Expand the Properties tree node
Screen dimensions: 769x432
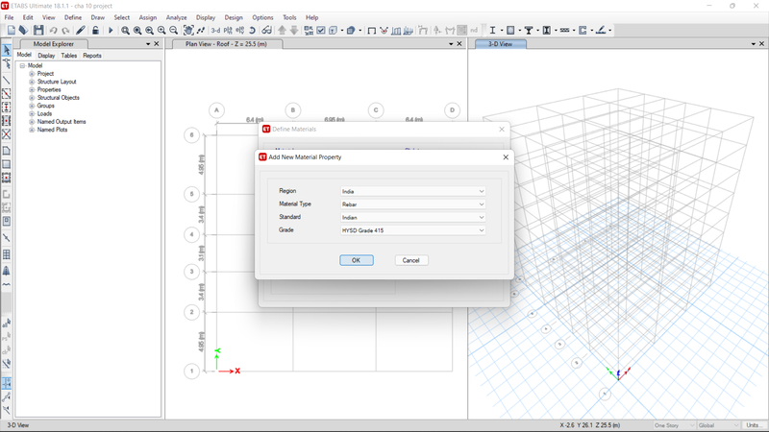[x=32, y=89]
